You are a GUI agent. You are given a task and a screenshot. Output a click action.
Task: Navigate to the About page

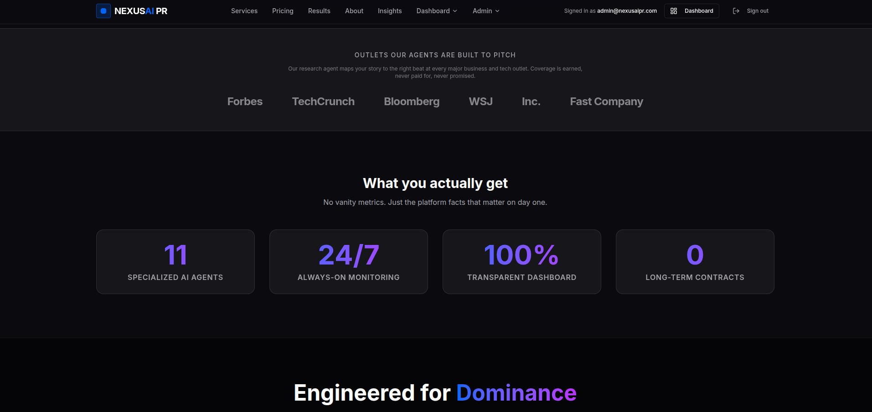pyautogui.click(x=354, y=11)
